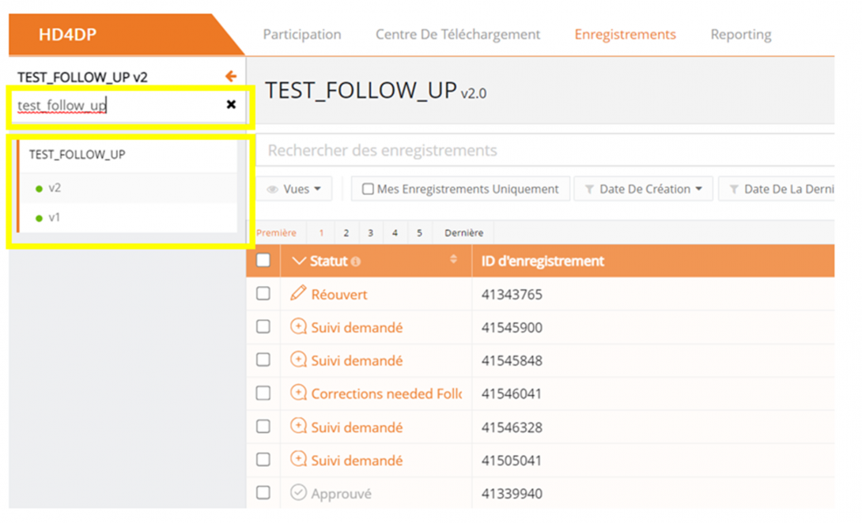The width and height of the screenshot is (862, 523).
Task: Switch to the Reporting tab
Action: point(740,35)
